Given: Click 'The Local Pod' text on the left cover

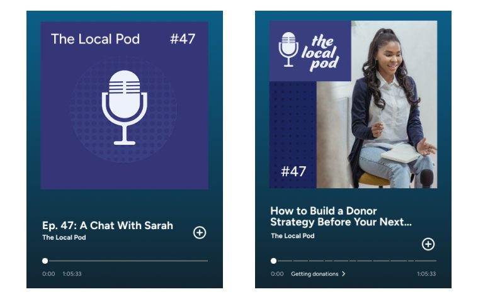Looking at the screenshot, I should point(96,39).
